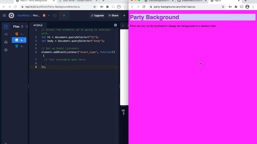Toggle editor layout icon right of script.js tab

click(x=115, y=25)
